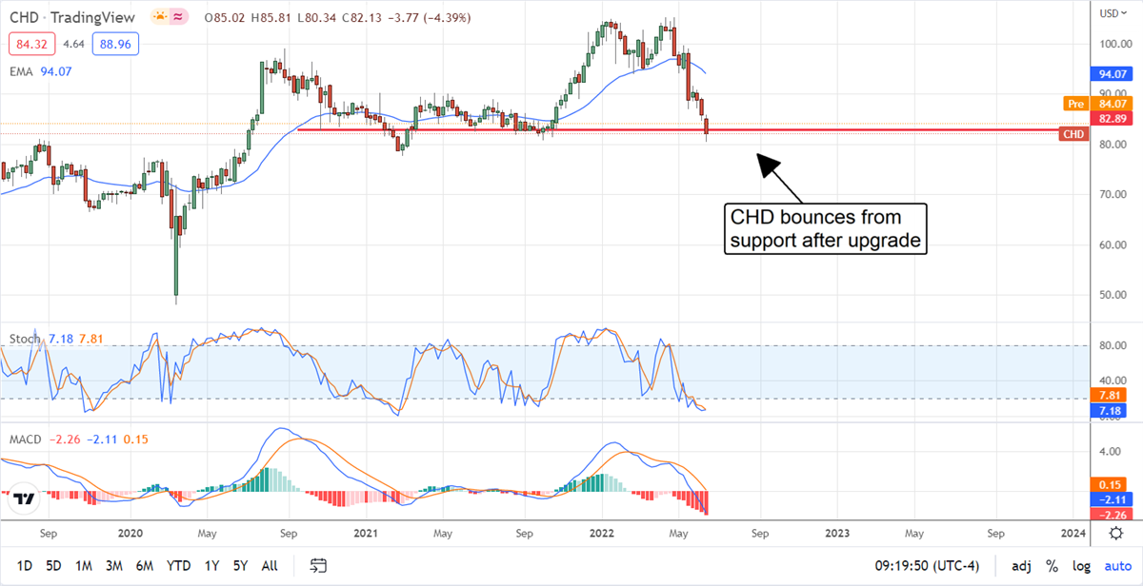1143x586 pixels.
Task: Open the go-to-date calendar icon
Action: click(x=319, y=566)
